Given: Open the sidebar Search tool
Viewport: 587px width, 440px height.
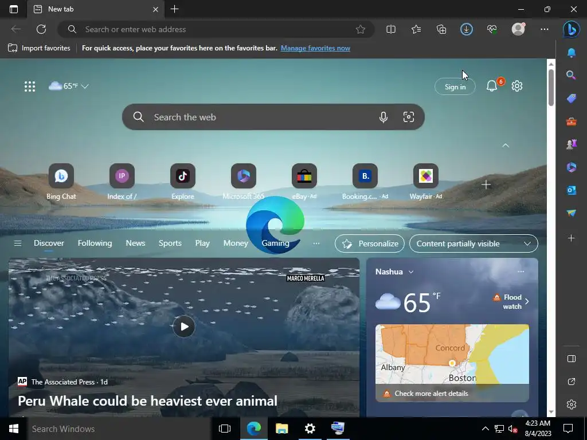Looking at the screenshot, I should tap(572, 75).
